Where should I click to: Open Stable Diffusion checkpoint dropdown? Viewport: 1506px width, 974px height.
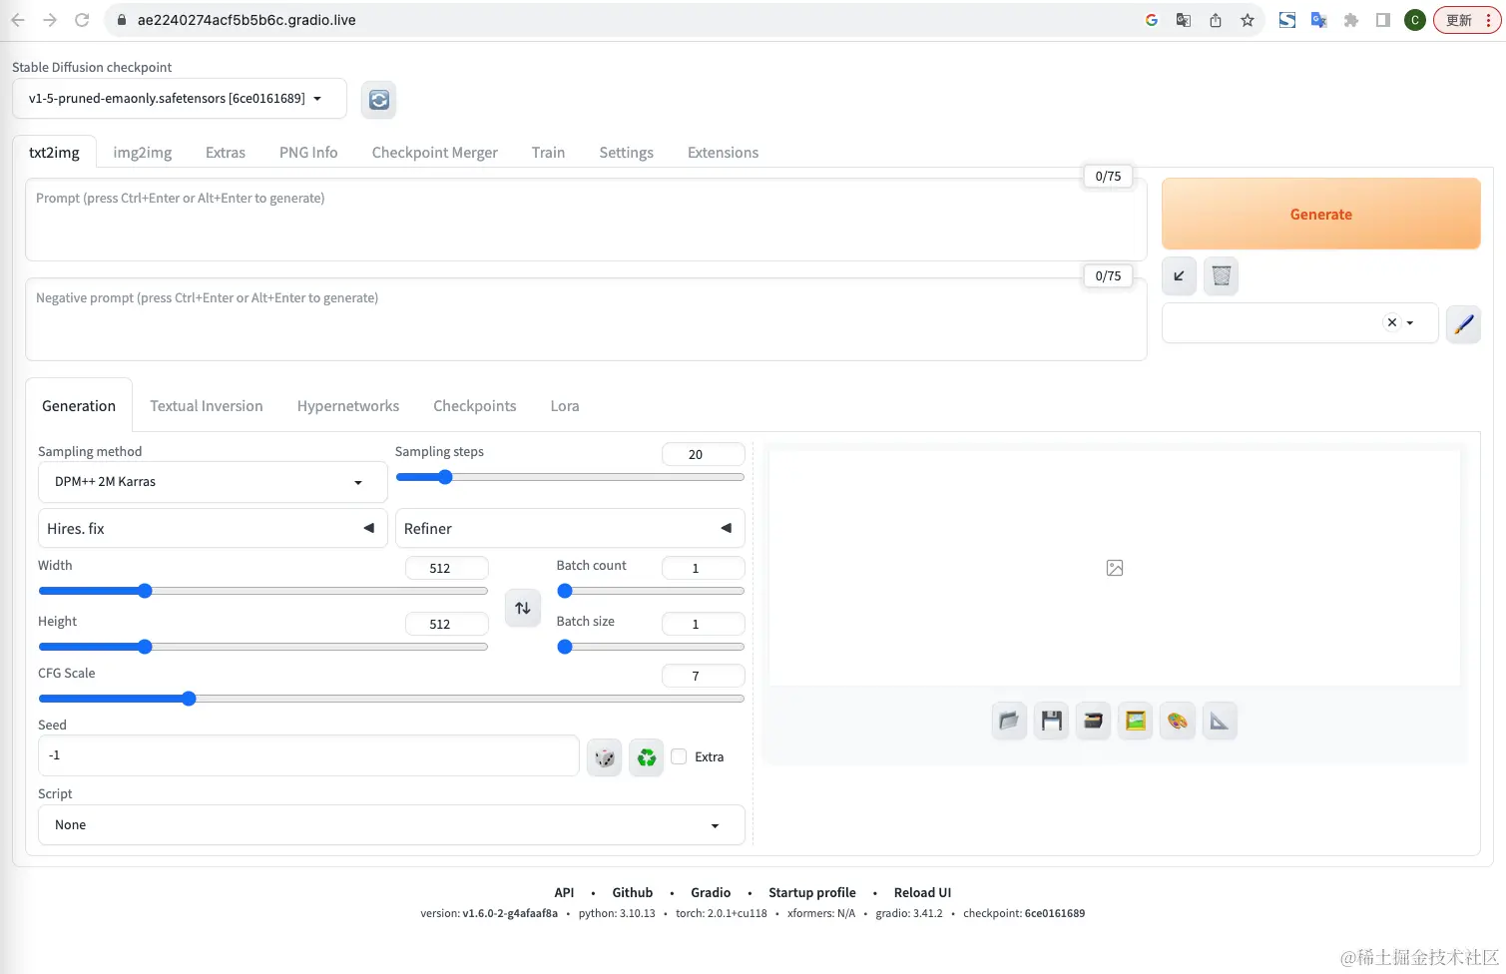(x=180, y=99)
